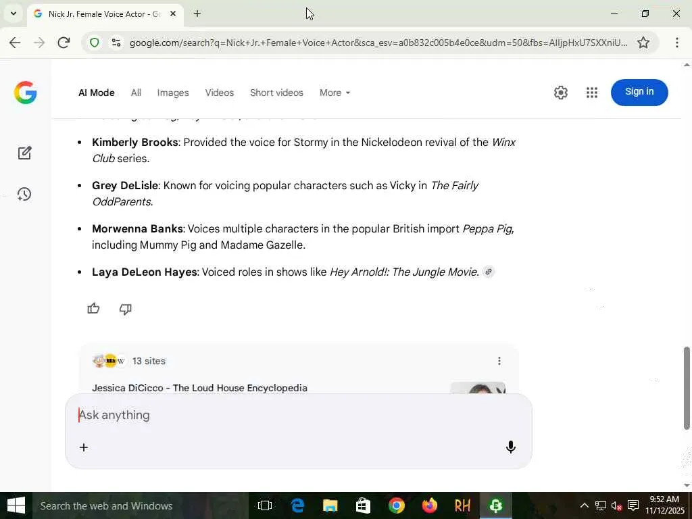Open the network icon in system tray
The width and height of the screenshot is (692, 519).
600,505
